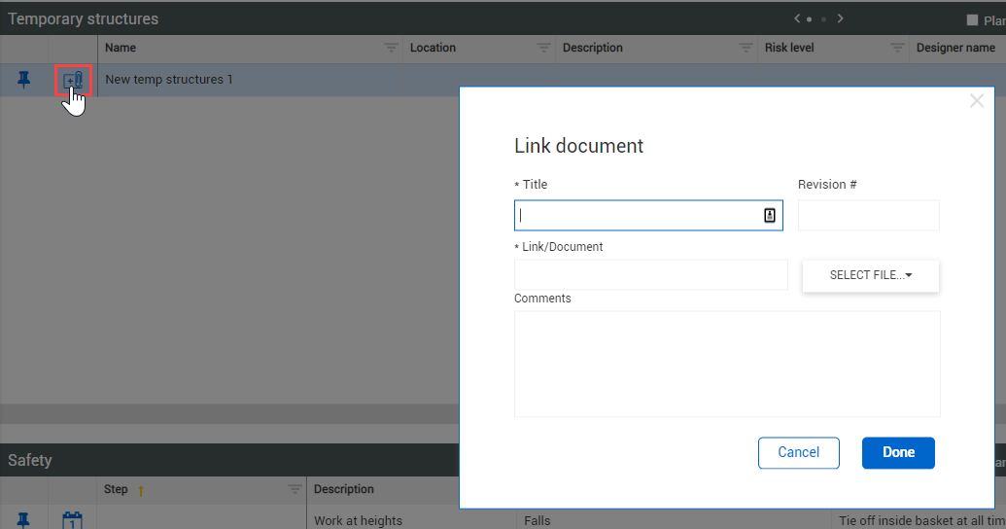The width and height of the screenshot is (1006, 529).
Task: Close the Link document dialog
Action: click(x=977, y=101)
